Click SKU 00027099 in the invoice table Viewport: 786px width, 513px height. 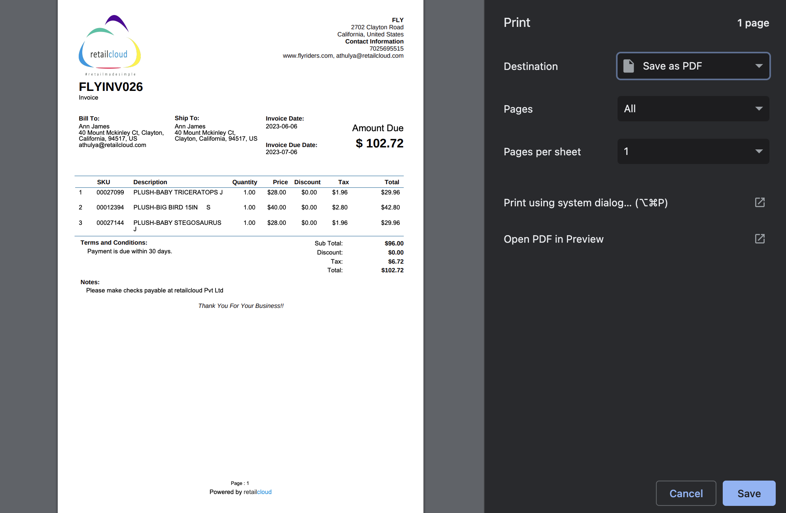tap(110, 192)
